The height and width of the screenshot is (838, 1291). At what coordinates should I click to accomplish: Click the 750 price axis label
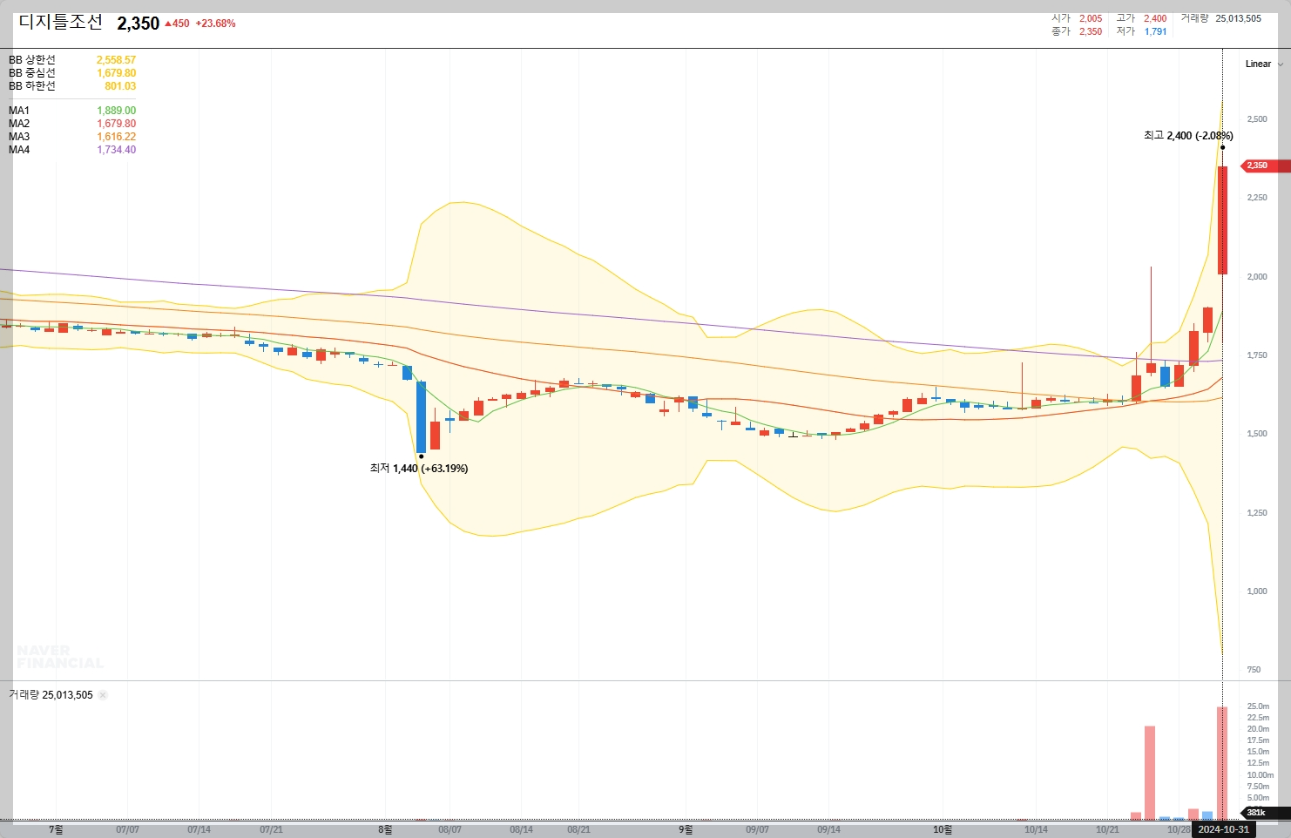tap(1254, 670)
